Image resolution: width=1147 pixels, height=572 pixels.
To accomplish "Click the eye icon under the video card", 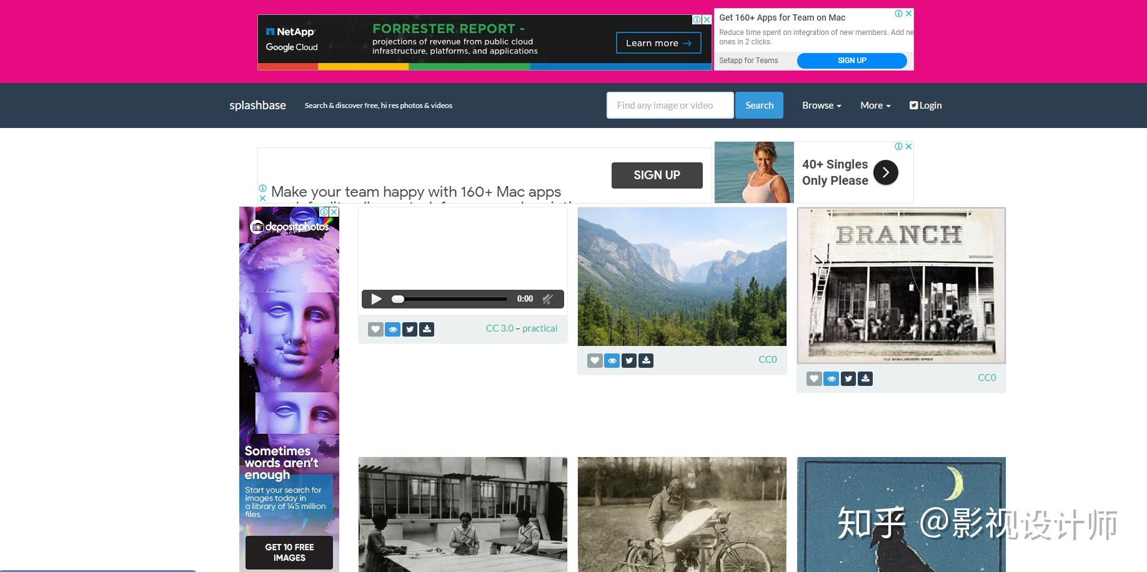I will 392,329.
